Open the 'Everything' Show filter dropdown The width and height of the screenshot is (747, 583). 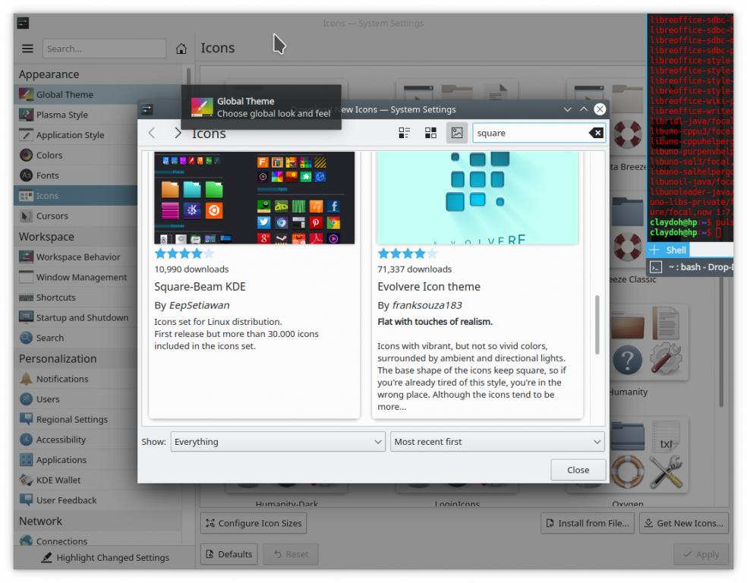[278, 442]
